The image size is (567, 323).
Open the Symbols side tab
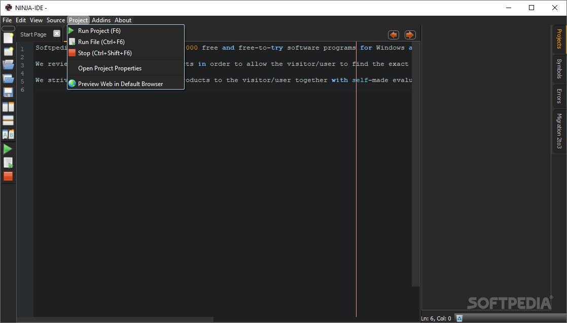point(559,68)
